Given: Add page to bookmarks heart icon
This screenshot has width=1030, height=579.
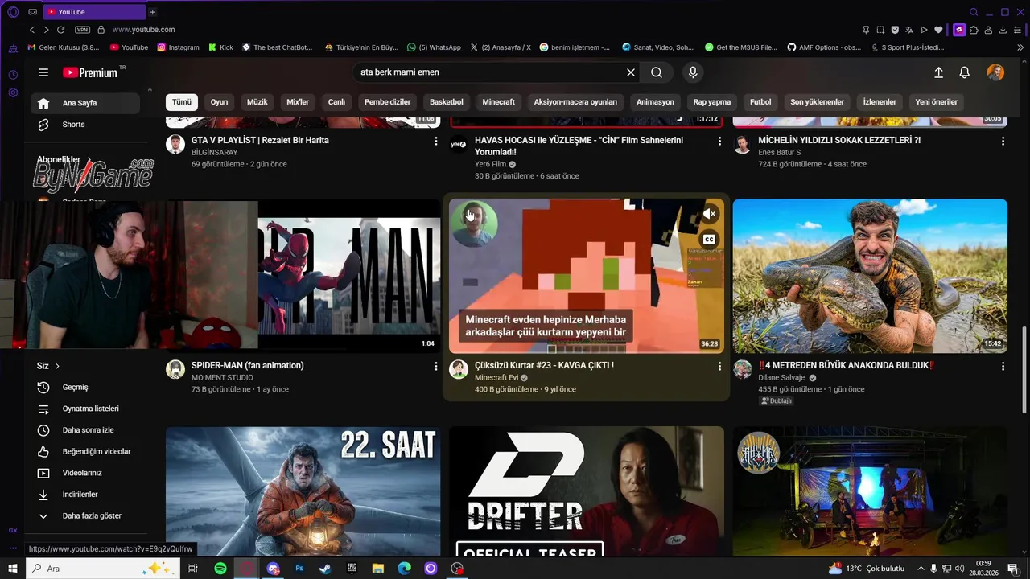Looking at the screenshot, I should [938, 30].
